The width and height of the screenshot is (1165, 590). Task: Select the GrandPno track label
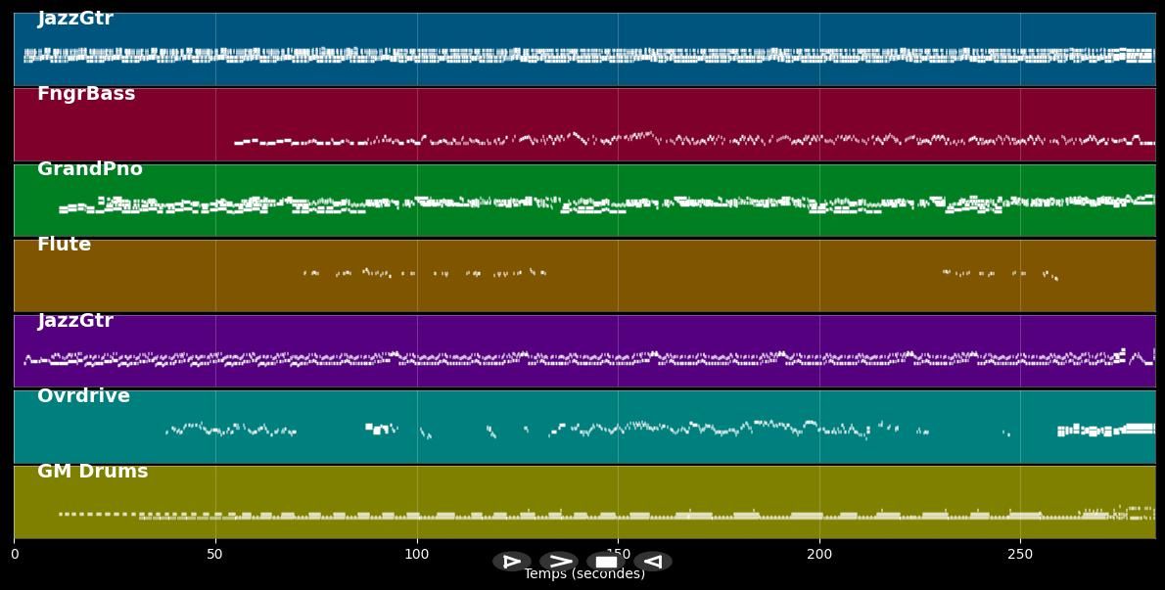[x=90, y=169]
